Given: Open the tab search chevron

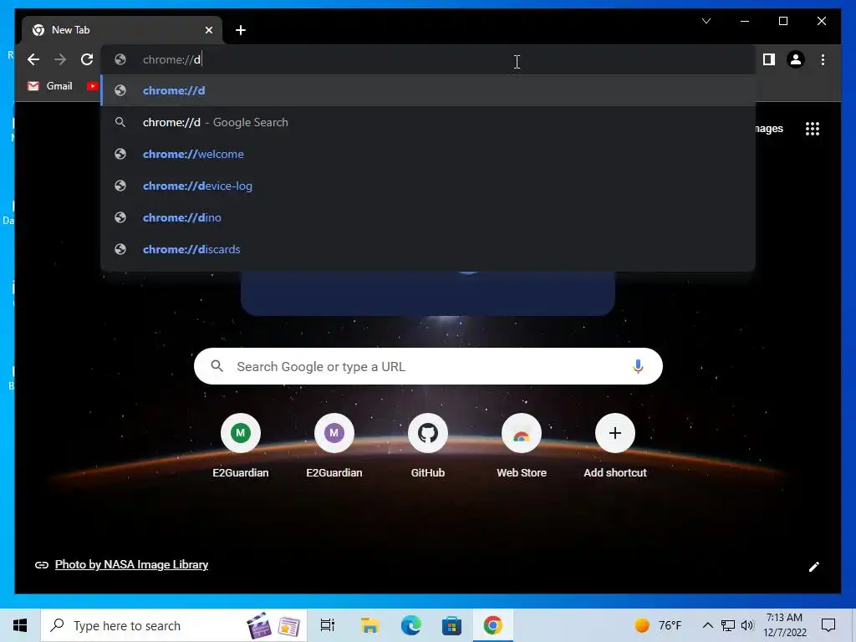Looking at the screenshot, I should pos(706,21).
